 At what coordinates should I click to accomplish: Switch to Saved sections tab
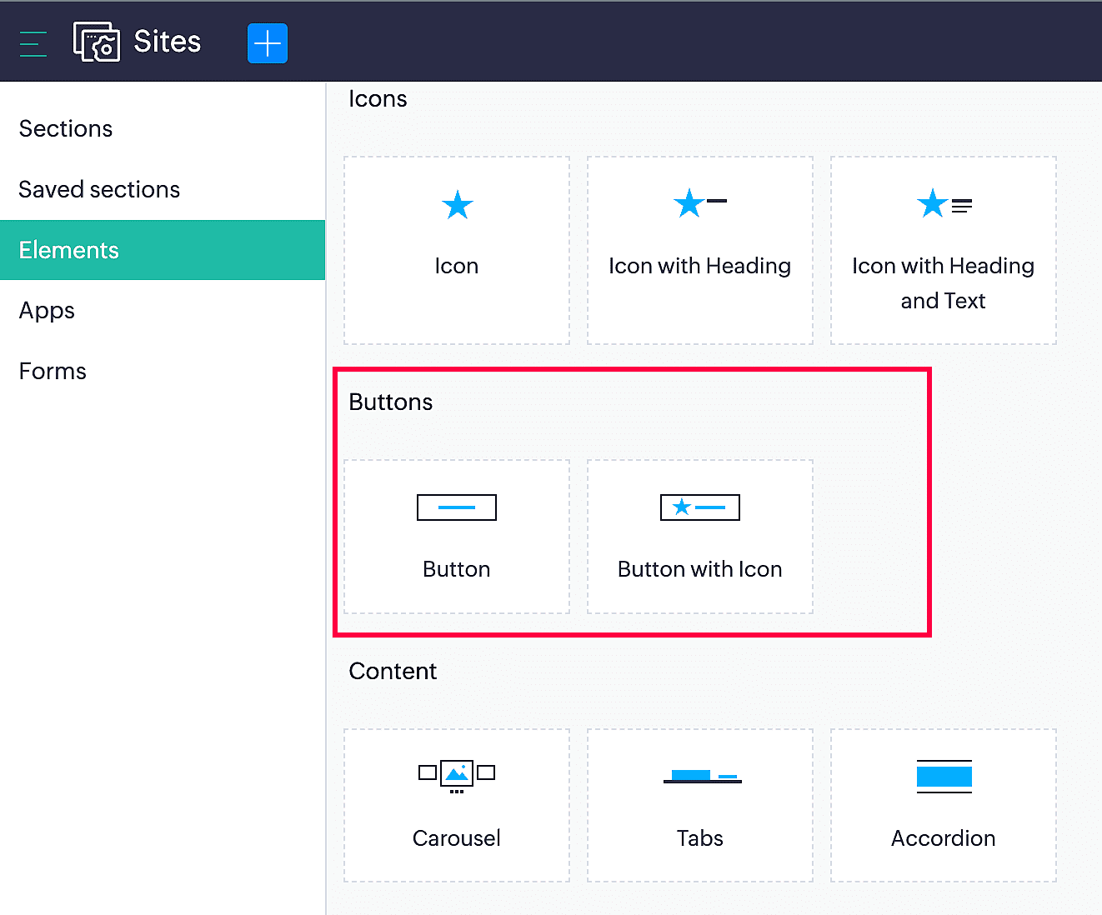(99, 190)
